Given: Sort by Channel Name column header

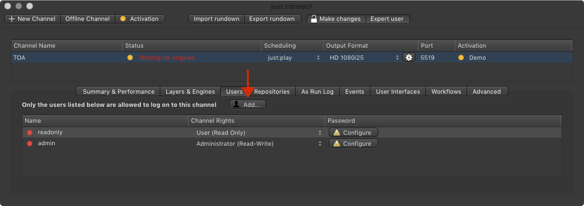Looking at the screenshot, I should tap(66, 45).
